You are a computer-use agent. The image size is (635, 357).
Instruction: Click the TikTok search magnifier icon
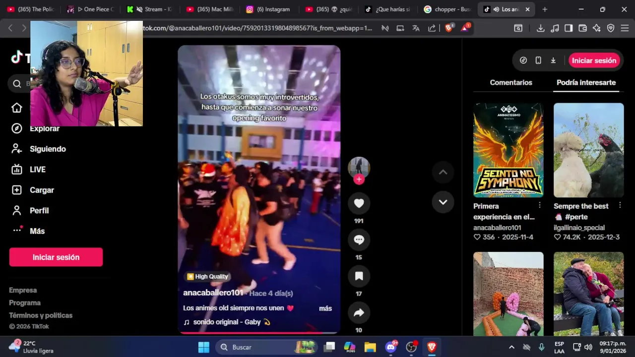coord(17,84)
